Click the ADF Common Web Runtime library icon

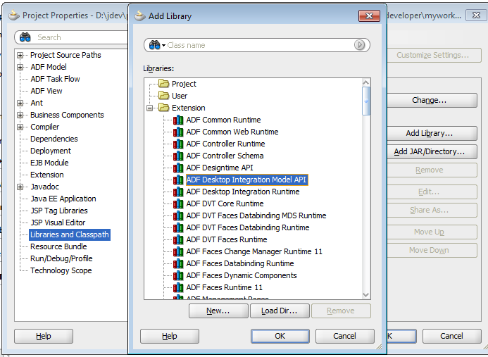(178, 132)
